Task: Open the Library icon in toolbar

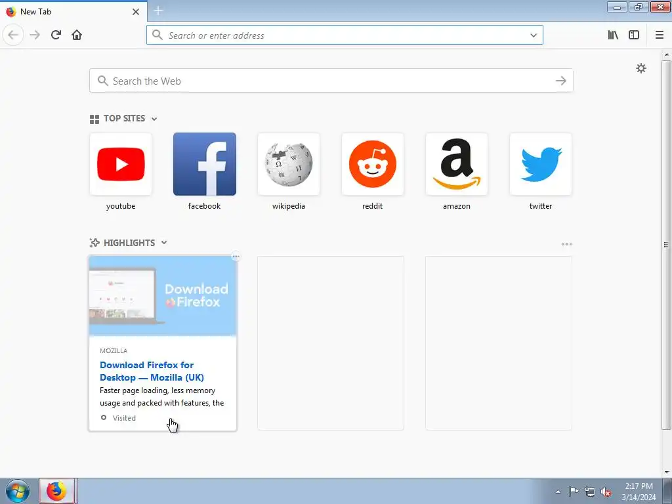Action: tap(613, 35)
